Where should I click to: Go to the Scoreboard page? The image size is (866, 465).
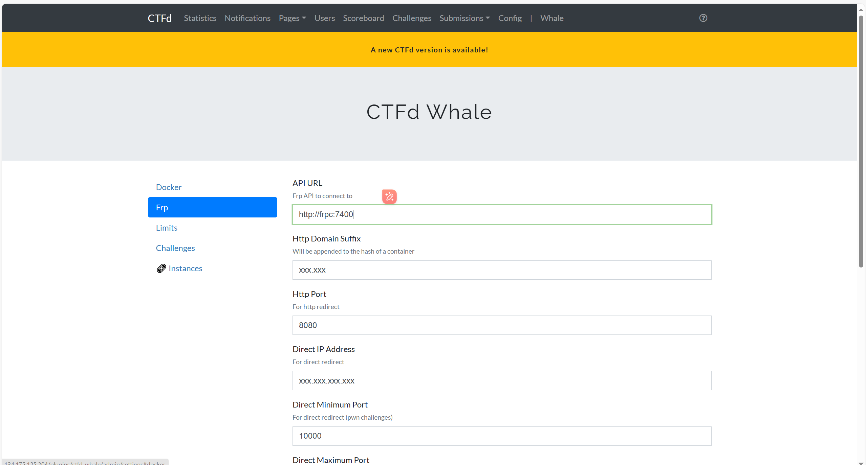click(x=363, y=18)
